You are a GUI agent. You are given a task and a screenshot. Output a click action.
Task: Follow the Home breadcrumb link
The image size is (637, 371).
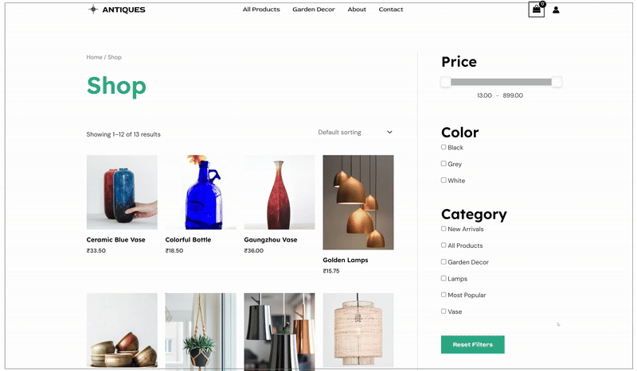(x=94, y=57)
